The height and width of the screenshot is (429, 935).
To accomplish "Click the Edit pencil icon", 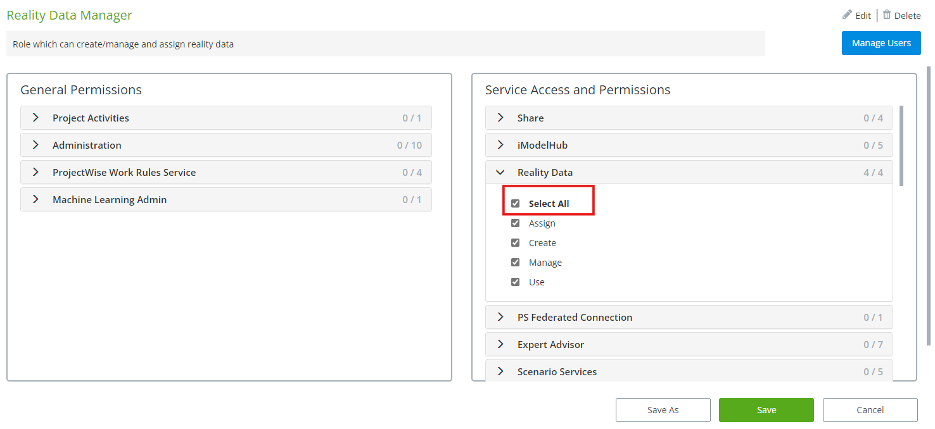I will coord(847,15).
